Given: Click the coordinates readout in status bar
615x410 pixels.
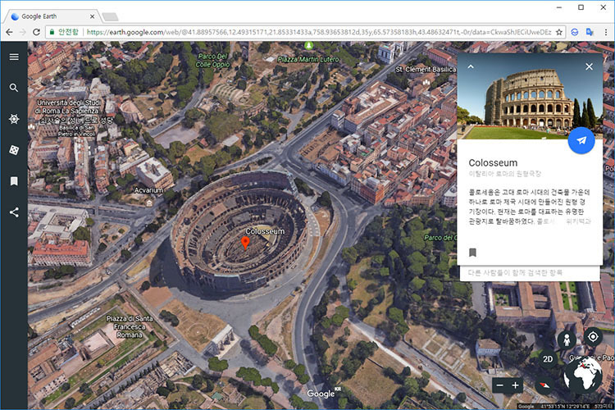Looking at the screenshot, I should 565,407.
